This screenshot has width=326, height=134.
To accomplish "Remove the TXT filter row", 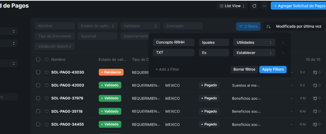I will pos(283,53).
